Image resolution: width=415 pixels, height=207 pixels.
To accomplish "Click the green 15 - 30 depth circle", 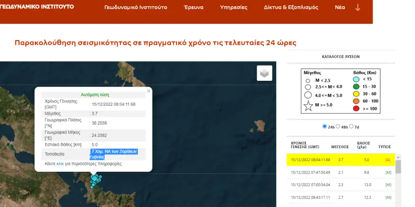I will (356, 87).
